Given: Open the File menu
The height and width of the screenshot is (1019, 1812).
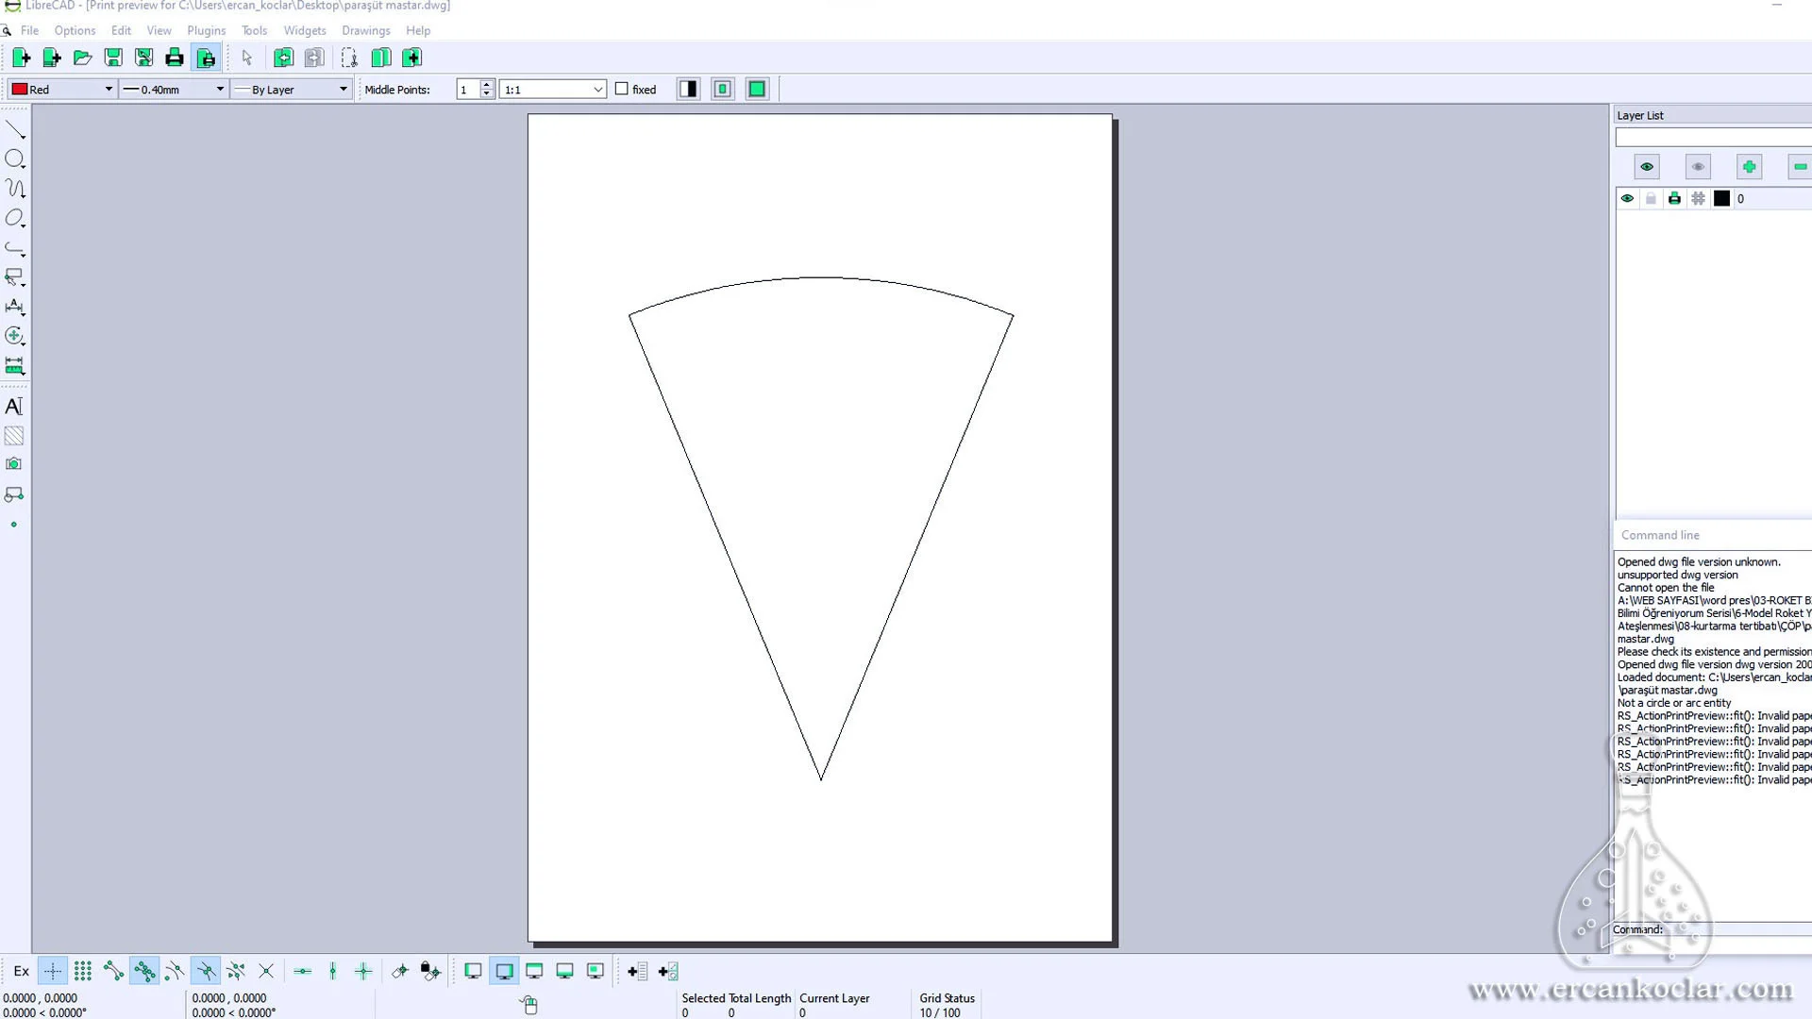Looking at the screenshot, I should tap(30, 30).
